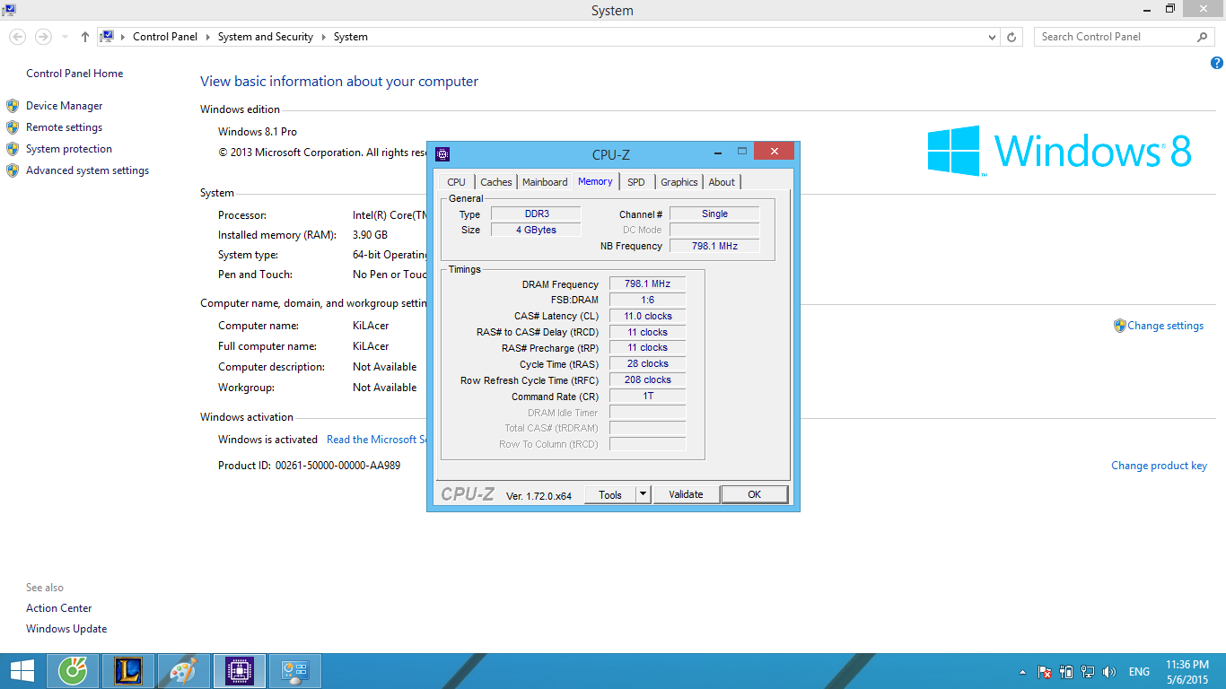The height and width of the screenshot is (689, 1226).
Task: Click the Tools button in CPU-Z
Action: click(610, 494)
